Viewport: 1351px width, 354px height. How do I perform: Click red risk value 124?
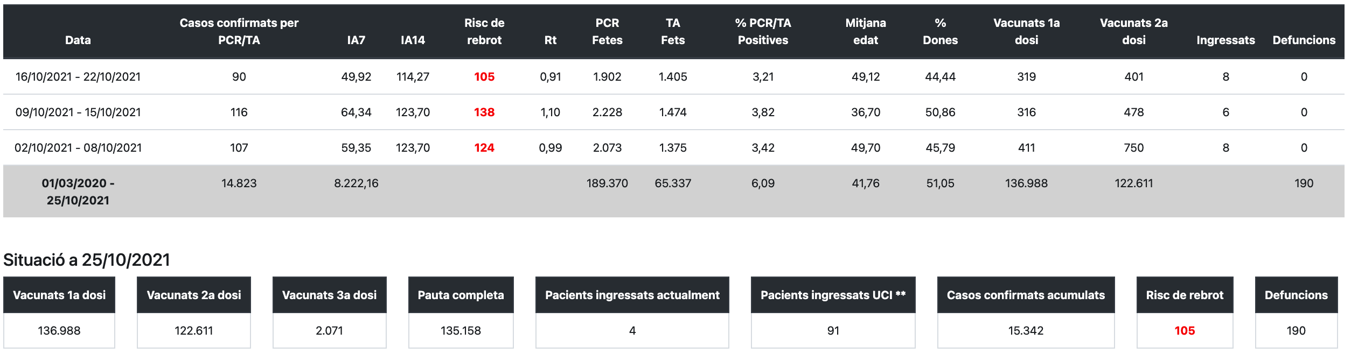(484, 147)
